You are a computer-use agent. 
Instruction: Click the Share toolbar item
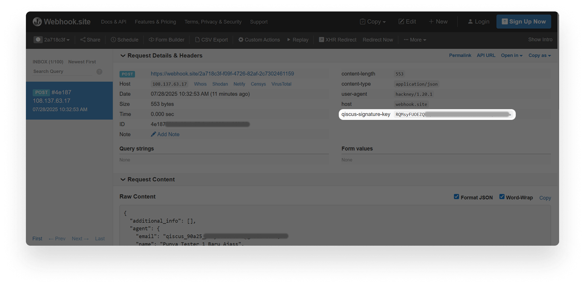point(90,40)
